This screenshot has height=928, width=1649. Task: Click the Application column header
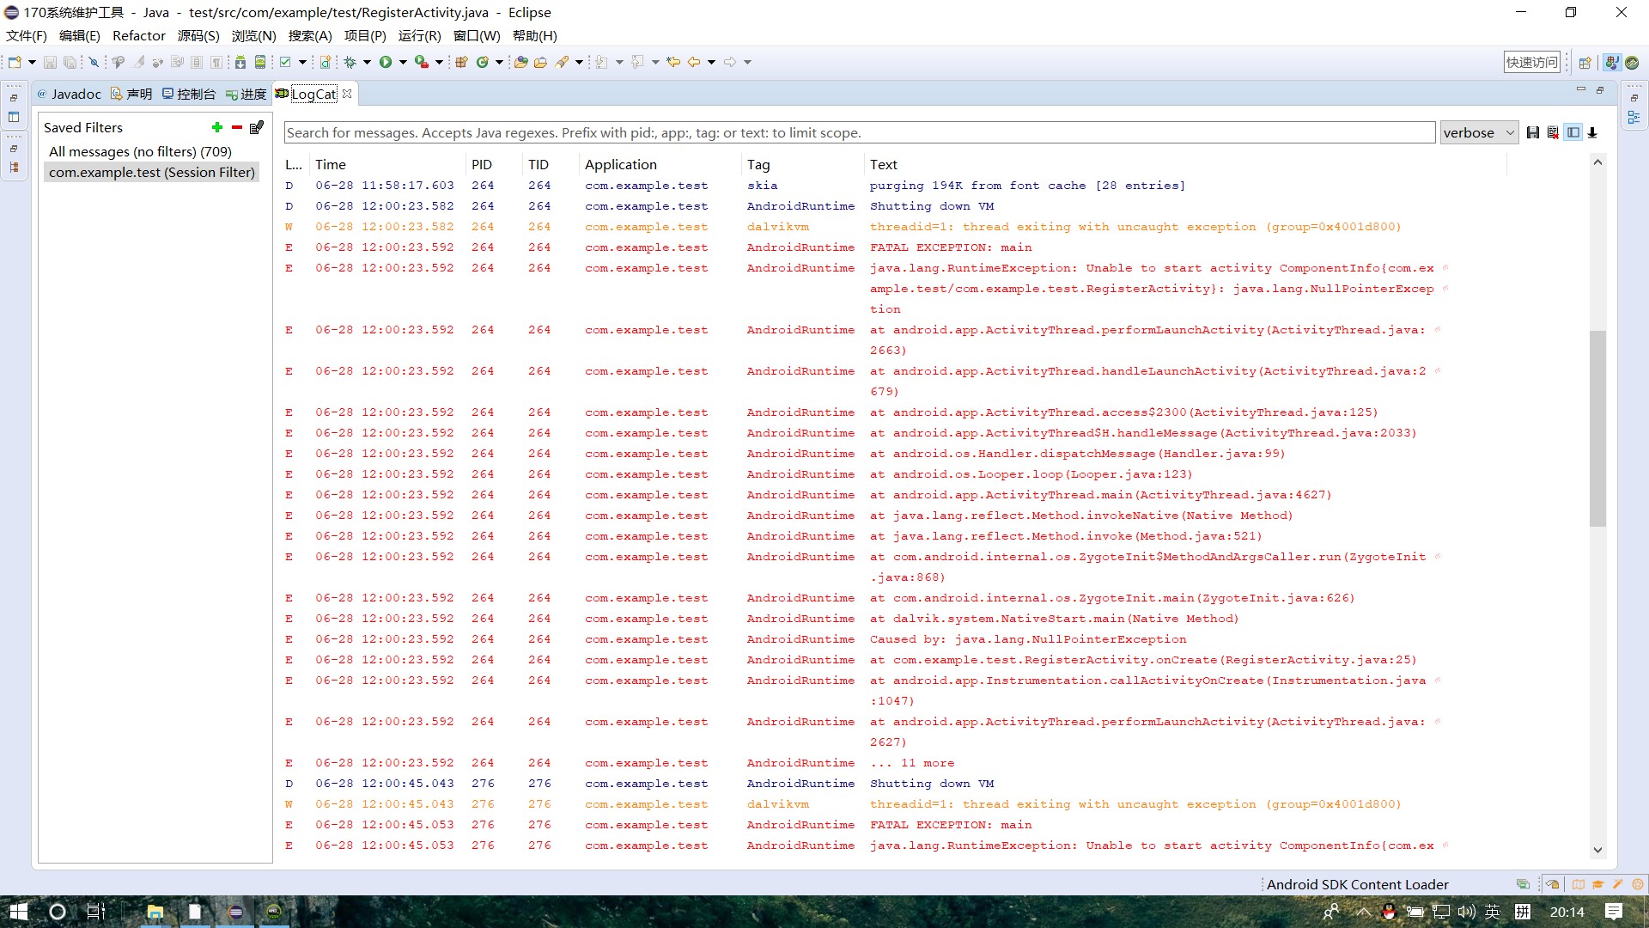tap(660, 164)
